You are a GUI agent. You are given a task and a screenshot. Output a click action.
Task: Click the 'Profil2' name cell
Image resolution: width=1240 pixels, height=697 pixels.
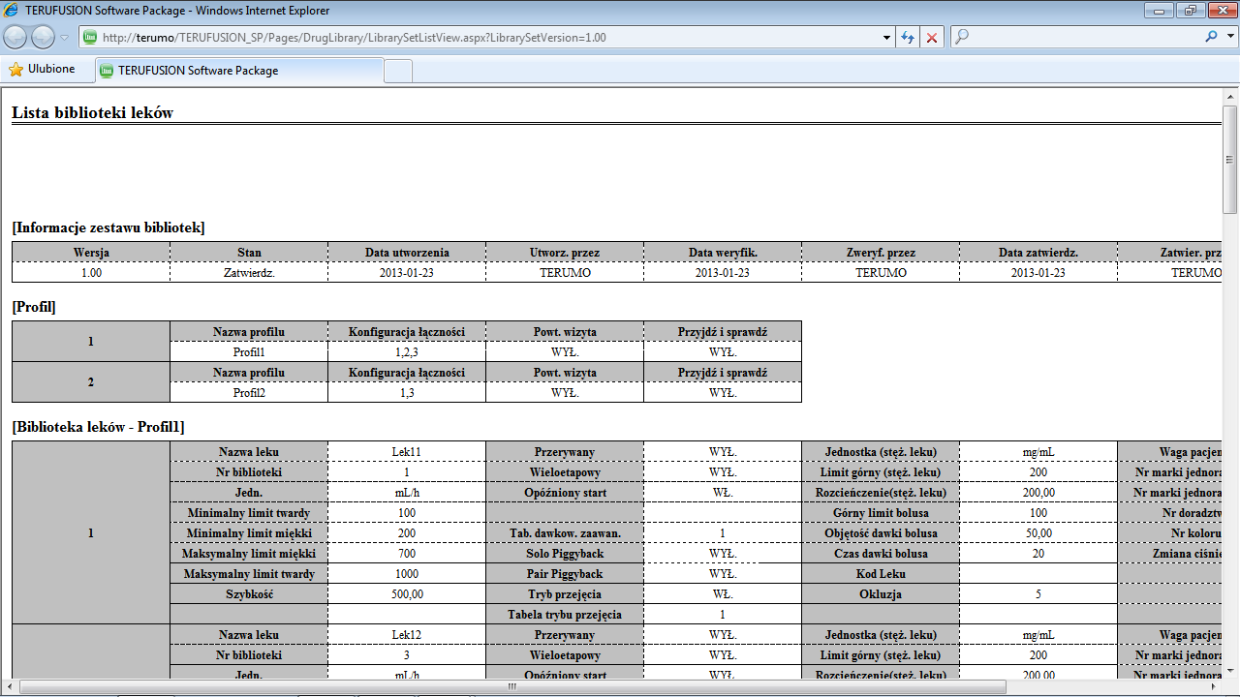point(249,393)
